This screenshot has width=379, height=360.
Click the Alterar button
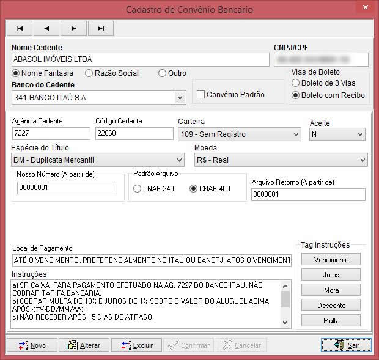point(84,345)
